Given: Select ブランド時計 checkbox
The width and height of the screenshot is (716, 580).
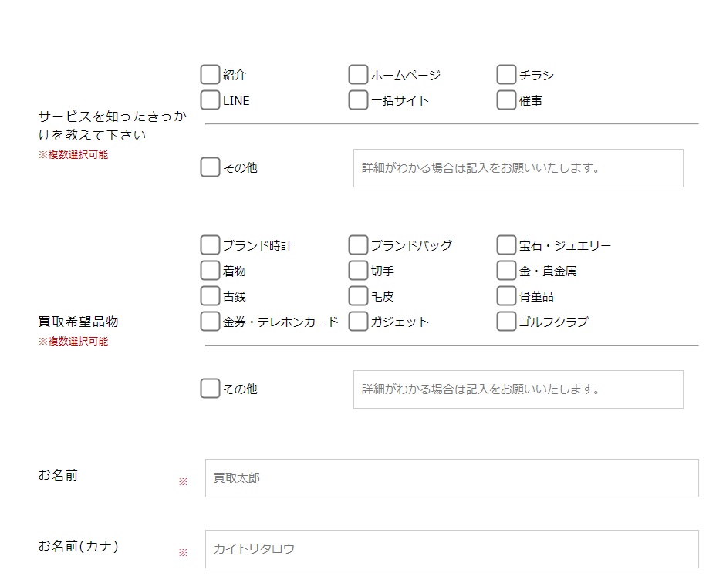Looking at the screenshot, I should pos(210,245).
